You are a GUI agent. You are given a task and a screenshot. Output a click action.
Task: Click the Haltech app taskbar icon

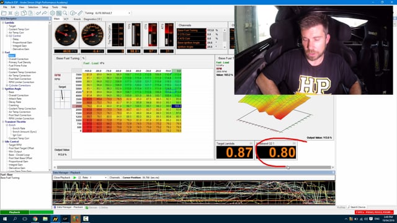pos(55,219)
